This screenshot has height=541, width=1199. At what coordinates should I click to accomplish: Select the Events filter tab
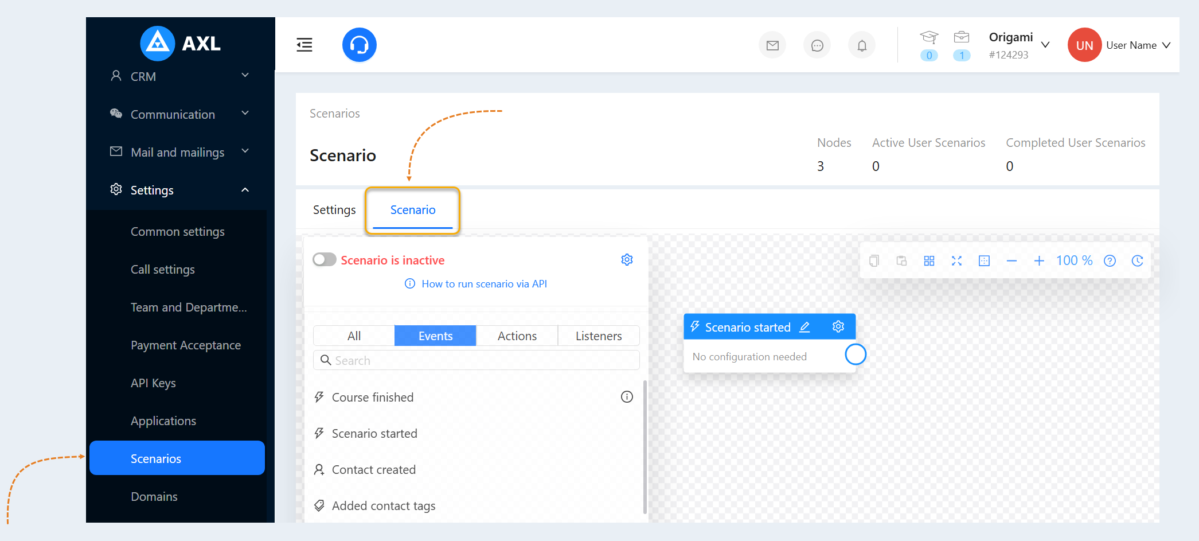point(436,336)
